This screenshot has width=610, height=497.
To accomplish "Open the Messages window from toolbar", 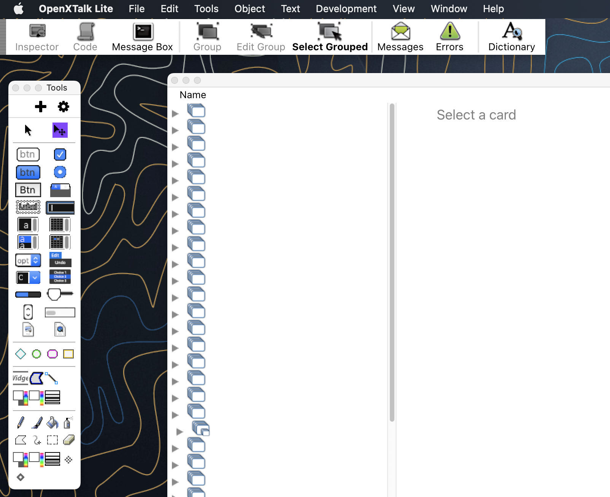I will [x=400, y=37].
